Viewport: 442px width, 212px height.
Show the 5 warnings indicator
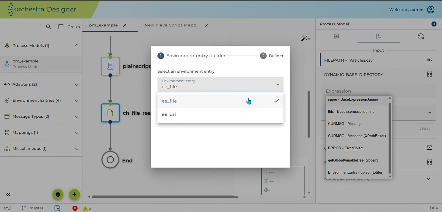87,208
